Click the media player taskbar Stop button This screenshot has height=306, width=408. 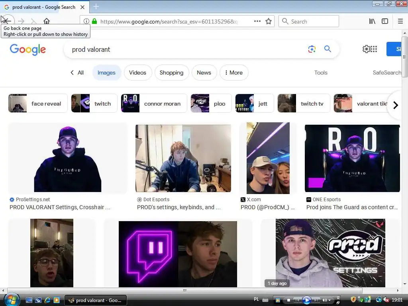[288, 300]
